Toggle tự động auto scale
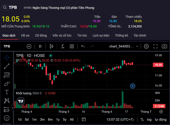 pyautogui.click(x=160, y=119)
